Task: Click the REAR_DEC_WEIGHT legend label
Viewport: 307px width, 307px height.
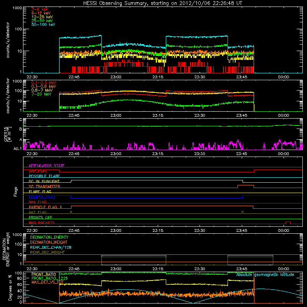Action: pos(47,253)
